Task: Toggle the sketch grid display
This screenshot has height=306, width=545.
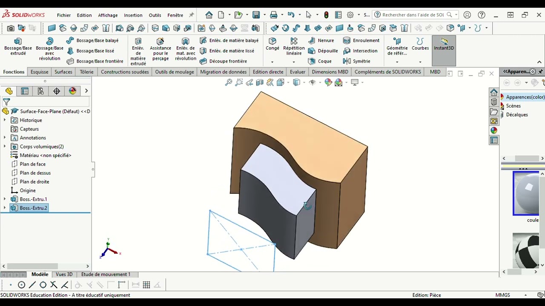Action: (146, 285)
